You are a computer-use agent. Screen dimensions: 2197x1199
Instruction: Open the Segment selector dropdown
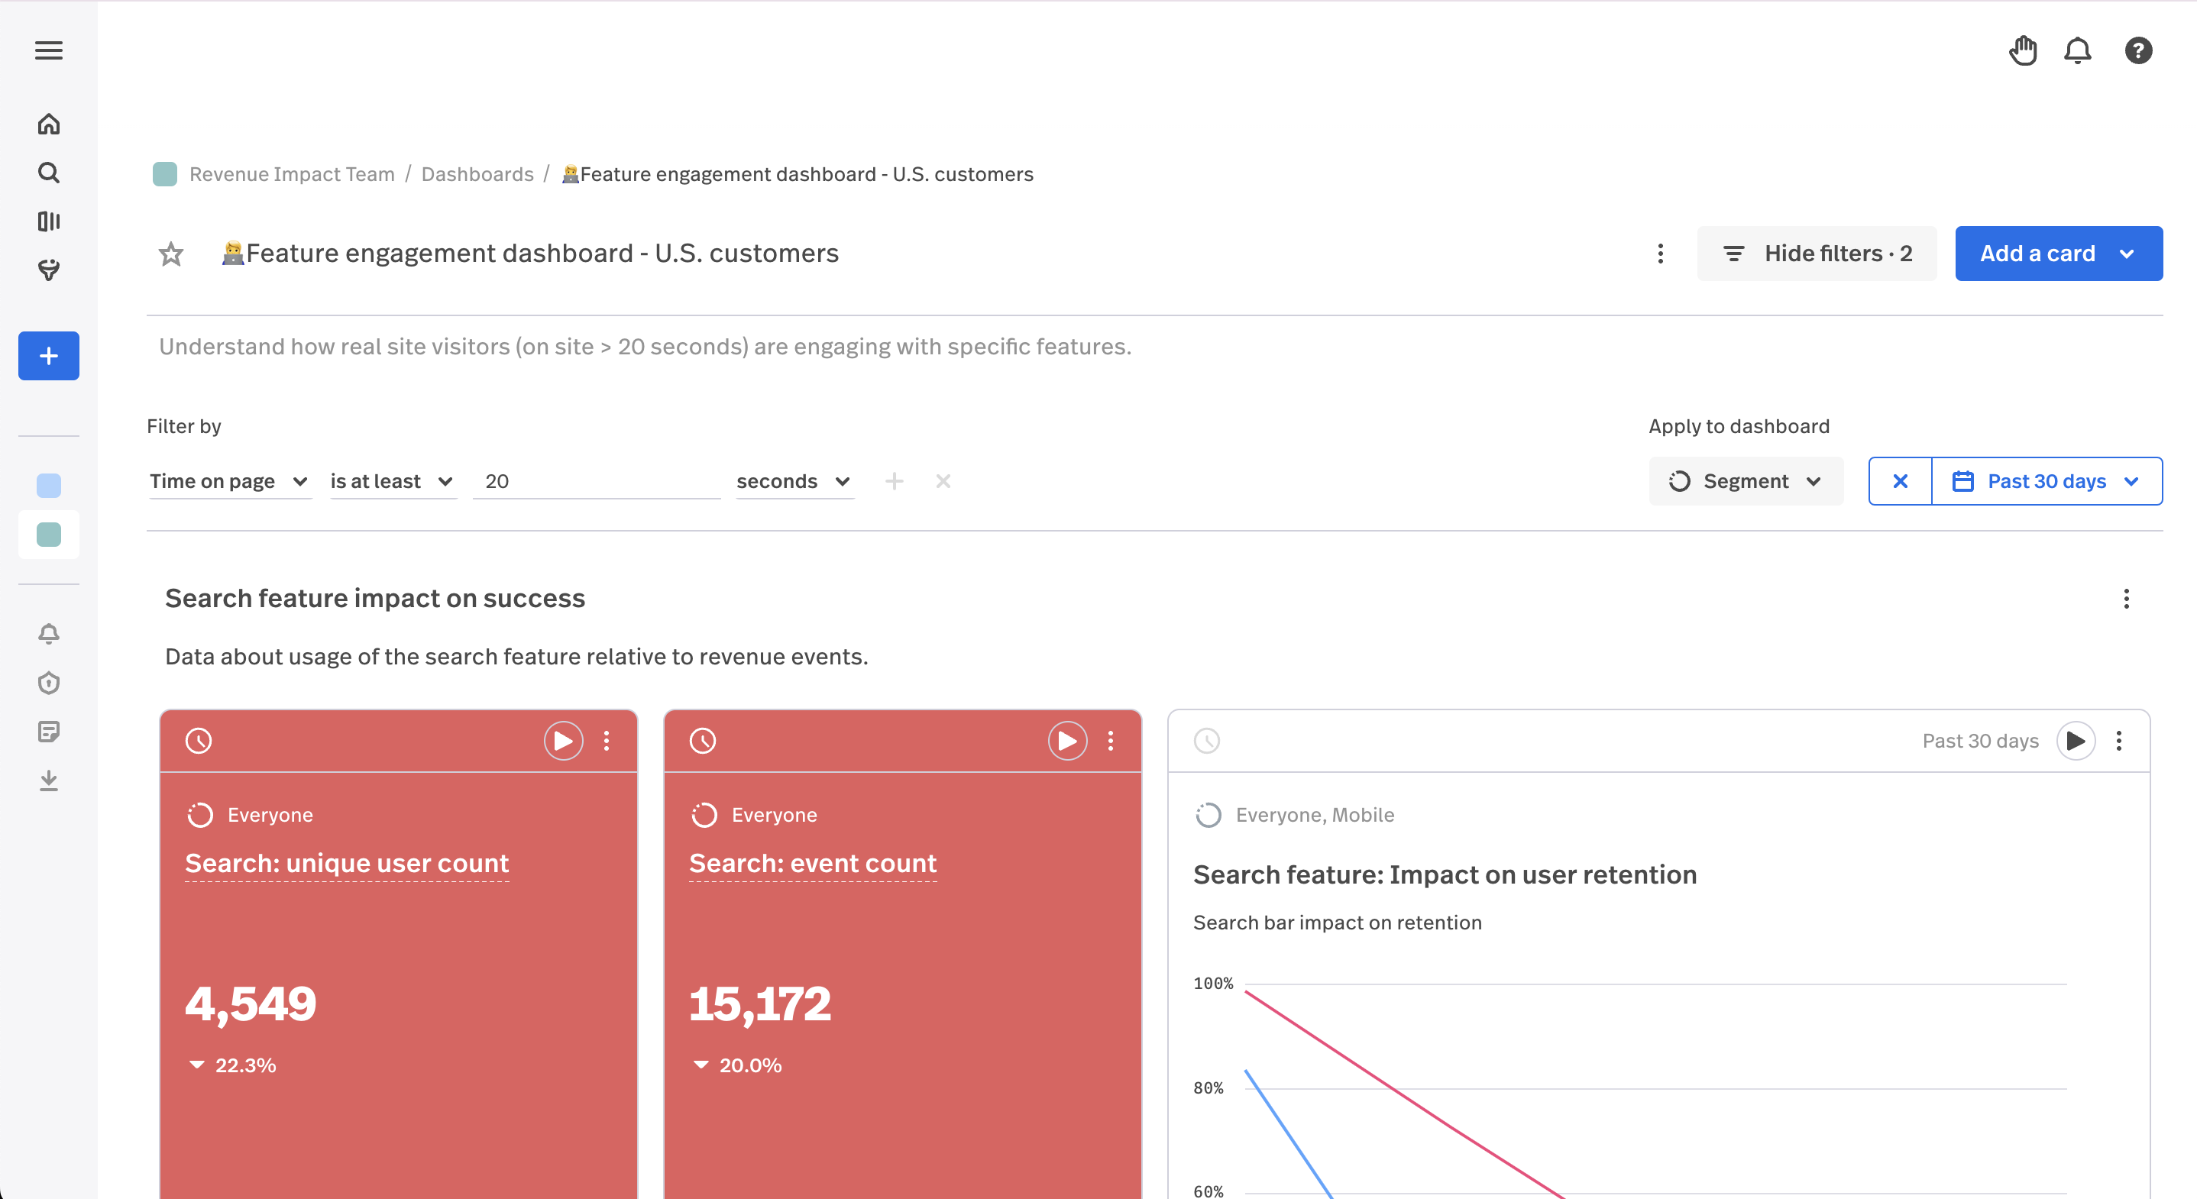pos(1746,481)
